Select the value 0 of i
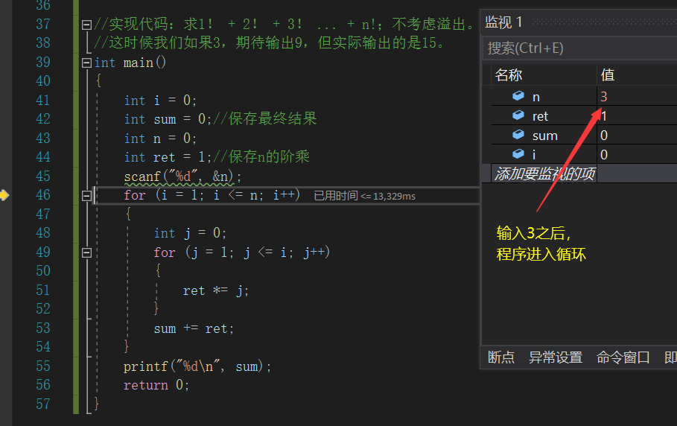 click(604, 154)
